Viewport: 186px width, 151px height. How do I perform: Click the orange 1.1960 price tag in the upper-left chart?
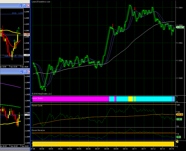pos(27,34)
